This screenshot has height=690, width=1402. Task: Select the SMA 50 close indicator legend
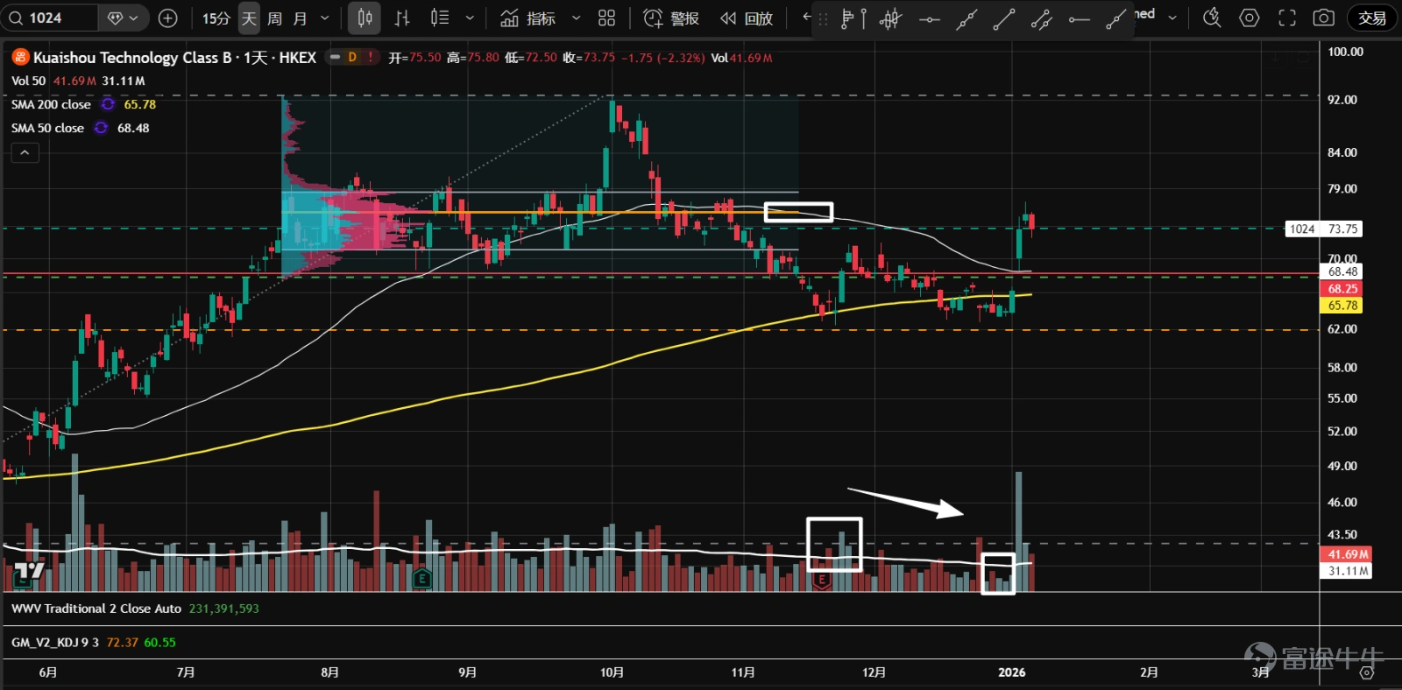(x=47, y=128)
